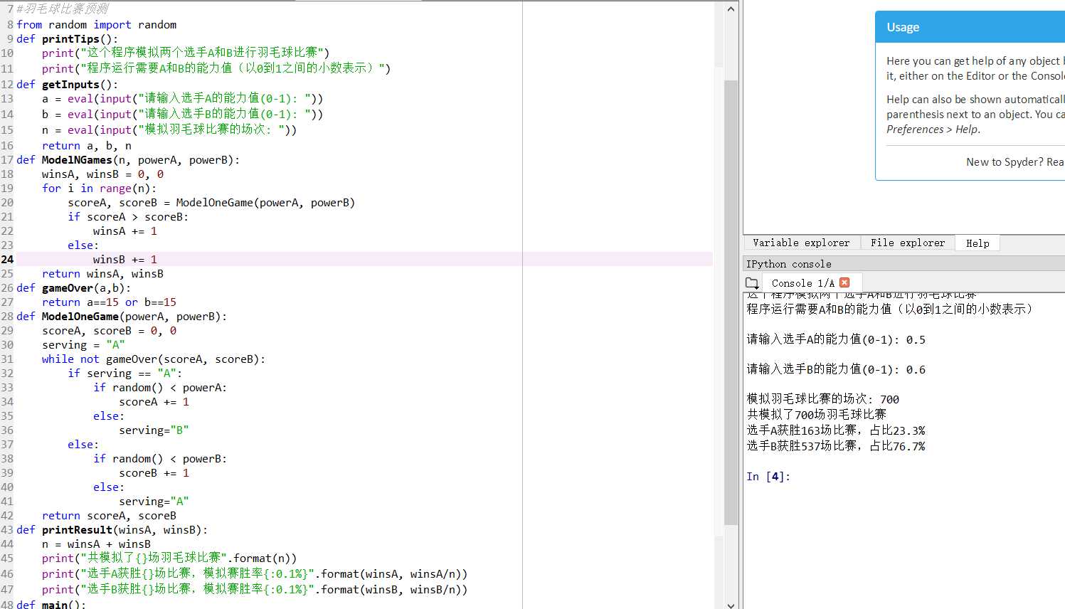Click the "n = winsA + winsB" line
Viewport: 1065px width, 609px height.
click(x=96, y=544)
